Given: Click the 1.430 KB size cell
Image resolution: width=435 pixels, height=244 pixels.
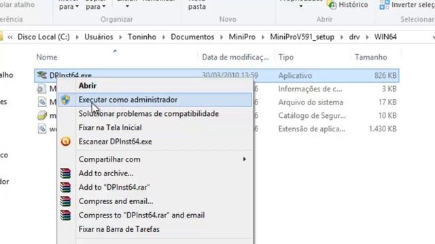Looking at the screenshot, I should (383, 129).
